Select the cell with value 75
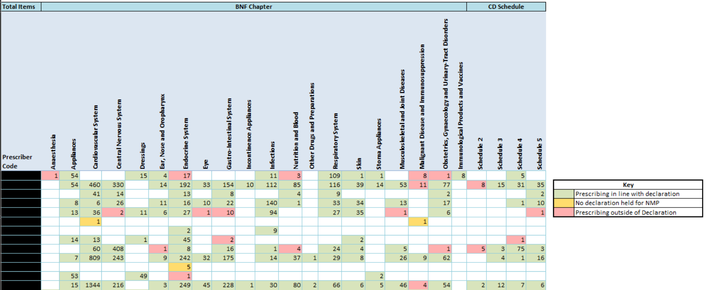 click(x=516, y=249)
